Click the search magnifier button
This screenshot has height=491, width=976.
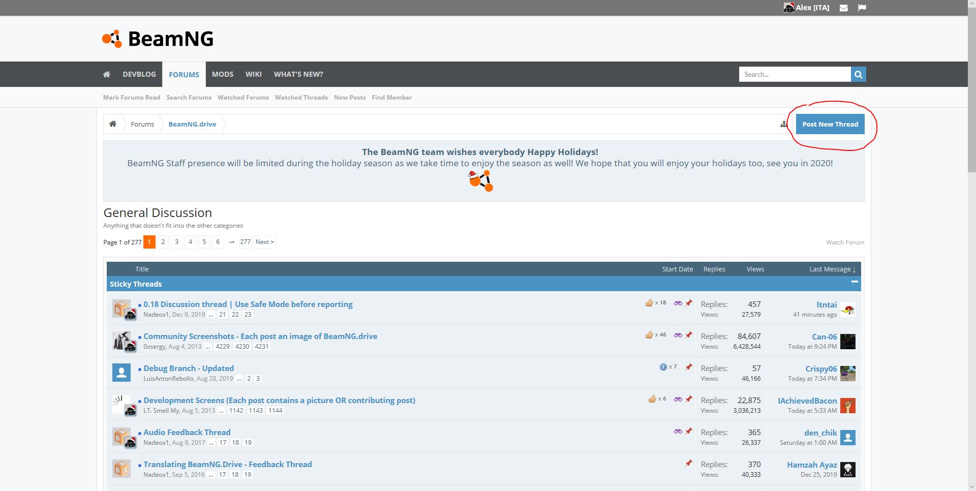click(858, 74)
